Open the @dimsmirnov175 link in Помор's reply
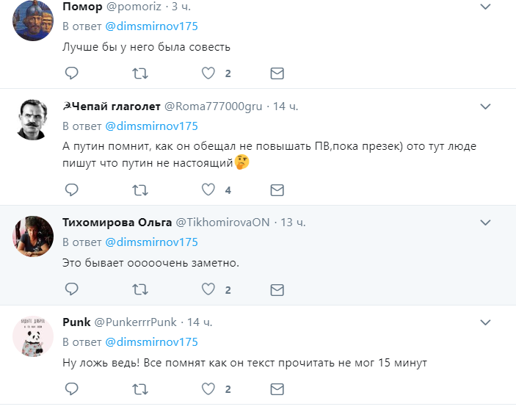The image size is (516, 412). tap(151, 26)
